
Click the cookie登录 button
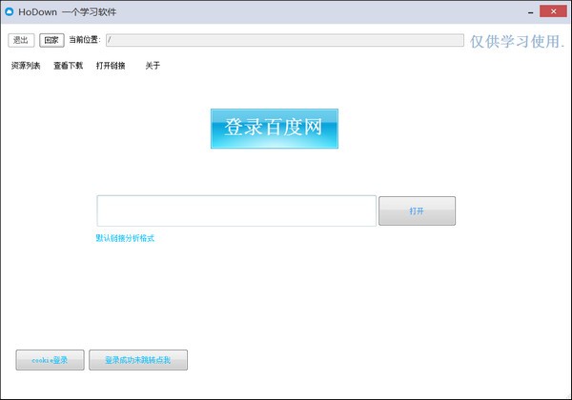tap(43, 360)
